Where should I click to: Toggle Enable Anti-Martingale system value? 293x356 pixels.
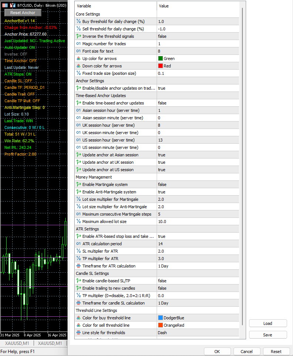click(x=198, y=192)
